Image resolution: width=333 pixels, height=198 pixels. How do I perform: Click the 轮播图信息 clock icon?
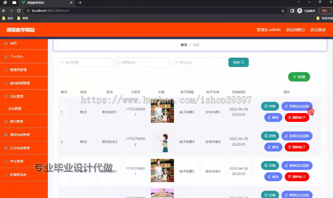[6, 175]
